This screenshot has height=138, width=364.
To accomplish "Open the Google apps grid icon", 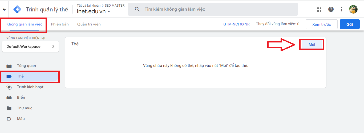I will tap(319, 10).
